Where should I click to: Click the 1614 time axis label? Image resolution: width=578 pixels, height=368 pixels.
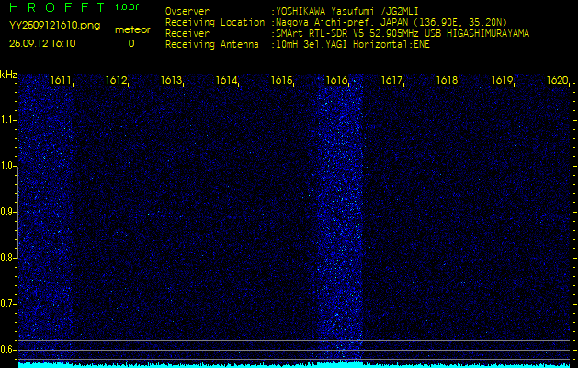click(x=226, y=80)
